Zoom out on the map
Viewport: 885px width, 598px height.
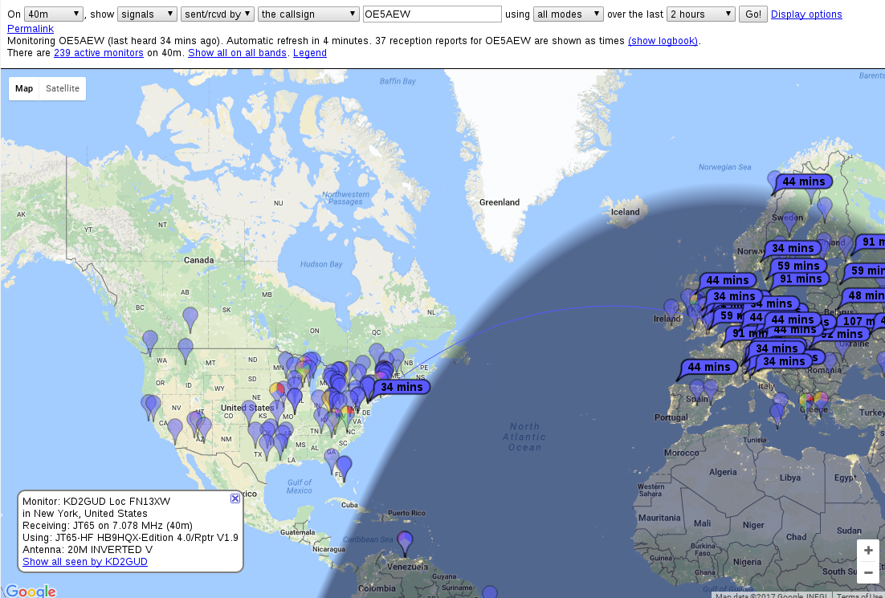click(x=867, y=573)
